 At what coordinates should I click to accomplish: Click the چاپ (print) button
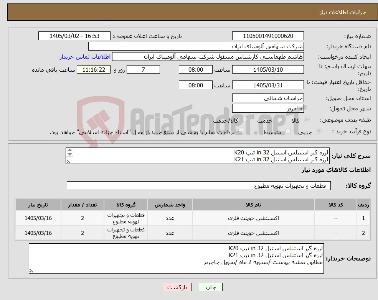(210, 287)
